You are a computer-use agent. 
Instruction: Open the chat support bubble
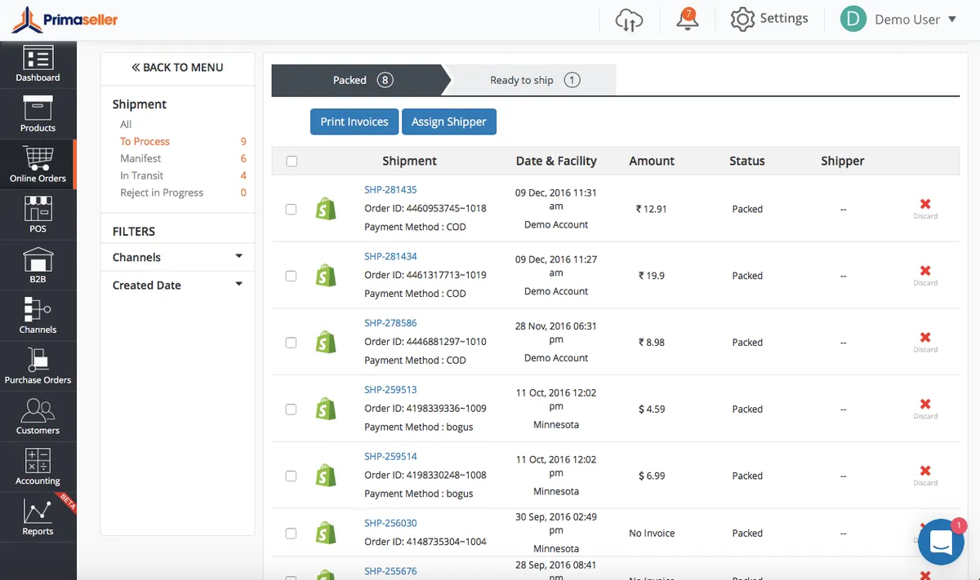point(941,542)
